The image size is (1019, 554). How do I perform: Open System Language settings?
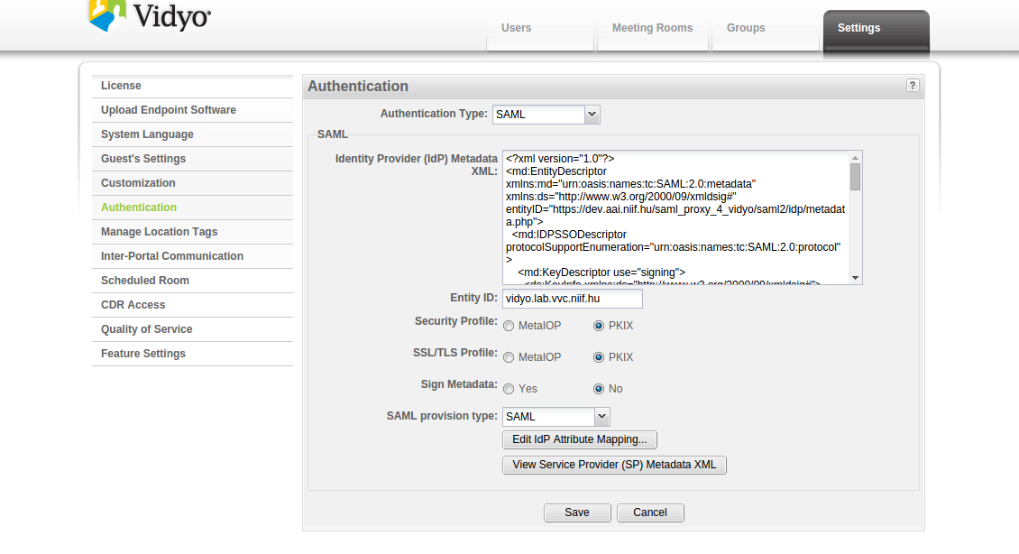point(192,134)
